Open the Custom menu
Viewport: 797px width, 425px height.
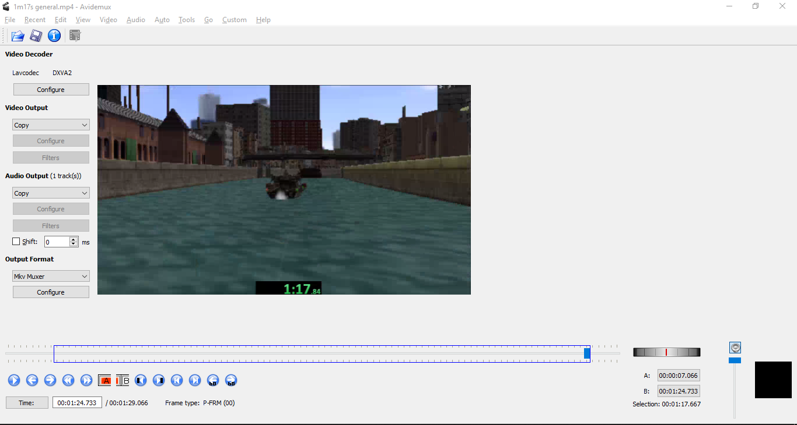(x=235, y=20)
